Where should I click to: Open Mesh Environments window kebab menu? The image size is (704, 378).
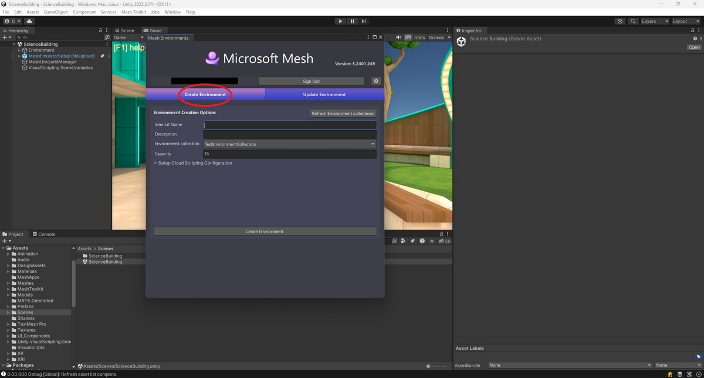pyautogui.click(x=368, y=37)
